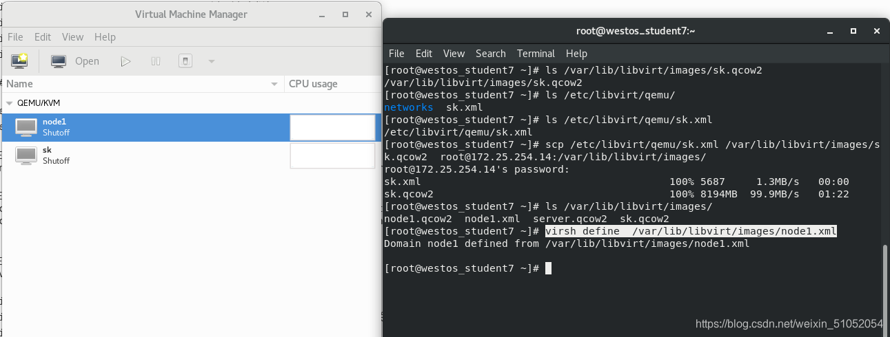Open File menu in Virtual Machine Manager
890x337 pixels.
pos(15,37)
